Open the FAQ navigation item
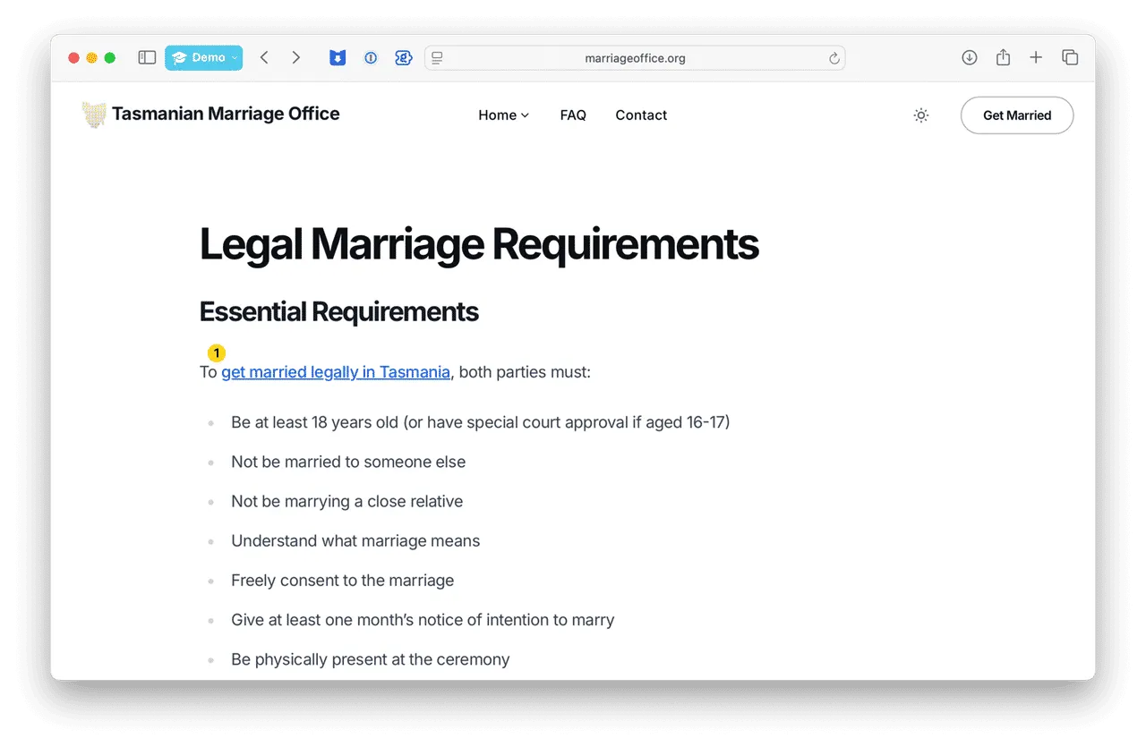 573,115
